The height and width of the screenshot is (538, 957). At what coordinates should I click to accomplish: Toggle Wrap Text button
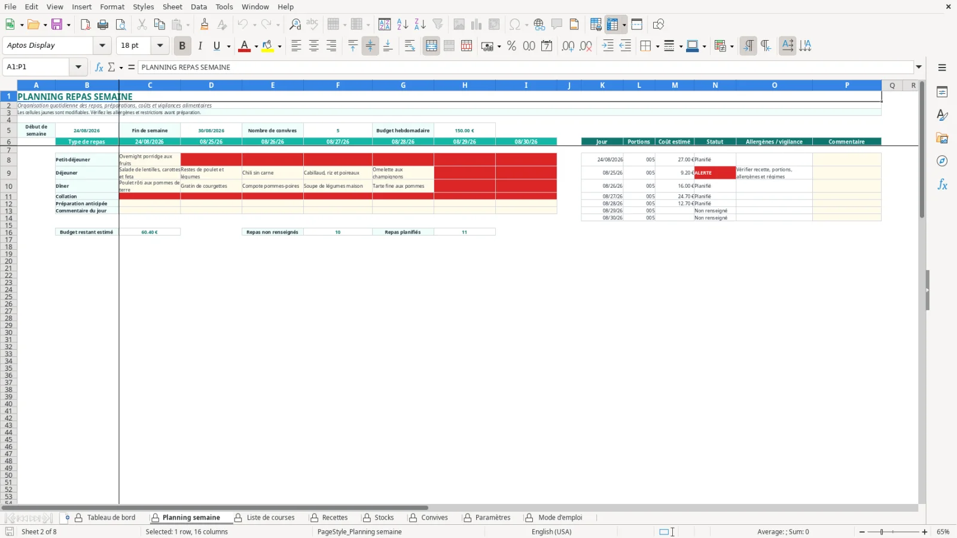(410, 46)
